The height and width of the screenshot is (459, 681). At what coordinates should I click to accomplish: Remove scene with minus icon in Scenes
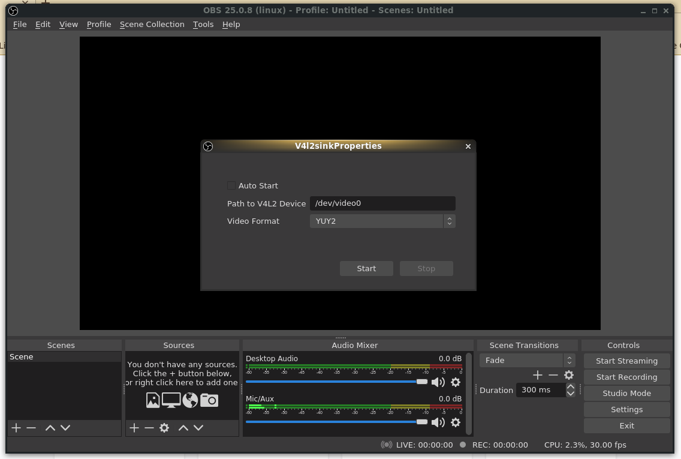click(31, 428)
